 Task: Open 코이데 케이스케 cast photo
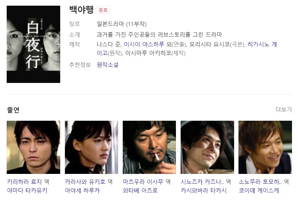coord(265,147)
